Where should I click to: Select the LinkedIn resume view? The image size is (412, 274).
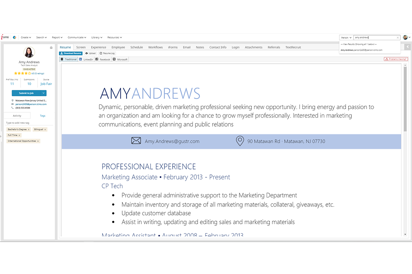86,60
